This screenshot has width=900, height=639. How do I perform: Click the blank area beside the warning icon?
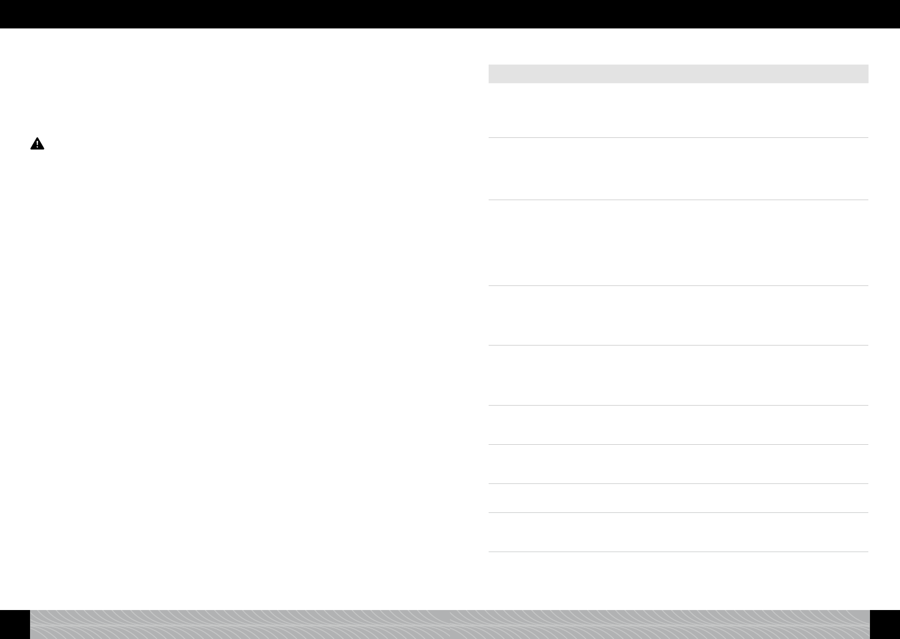click(x=241, y=144)
